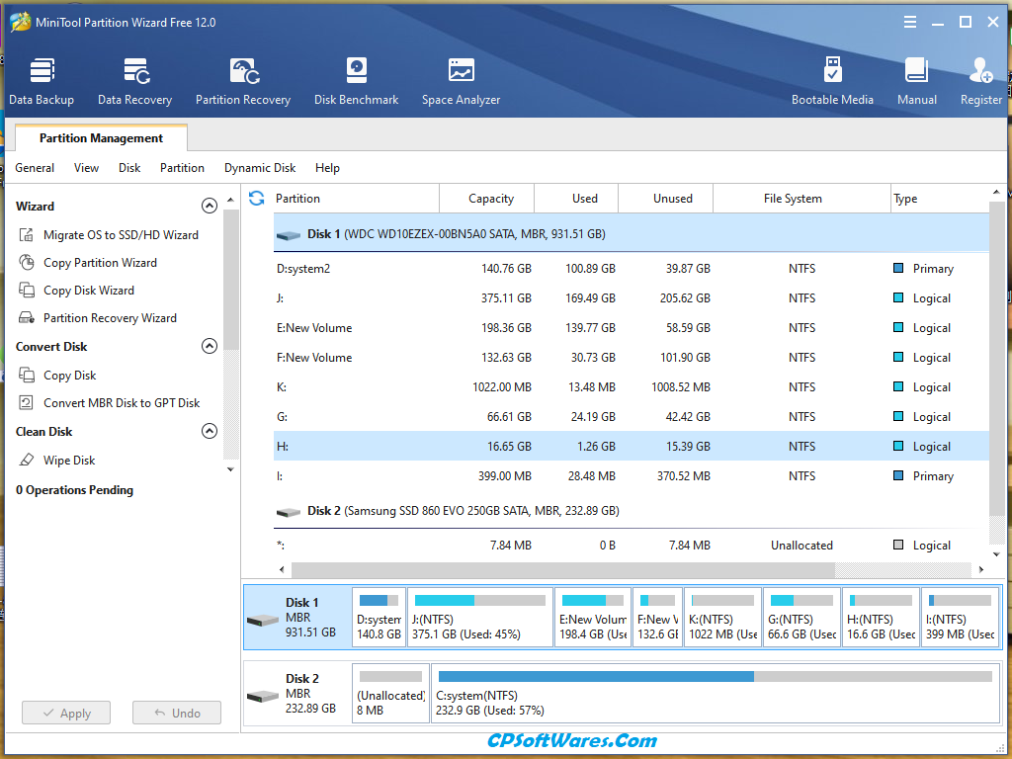Refresh the partition list
The width and height of the screenshot is (1012, 759).
(x=256, y=198)
